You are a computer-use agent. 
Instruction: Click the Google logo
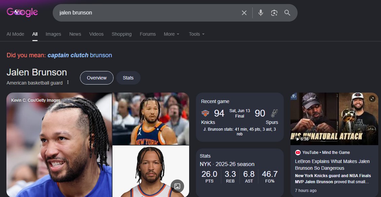[x=22, y=12]
